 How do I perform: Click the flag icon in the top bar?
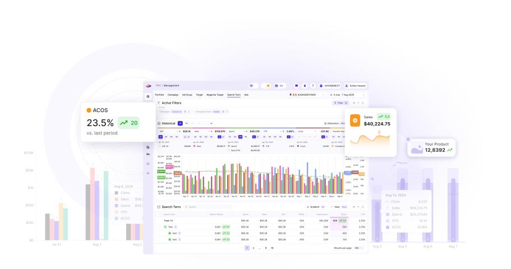pyautogui.click(x=296, y=86)
